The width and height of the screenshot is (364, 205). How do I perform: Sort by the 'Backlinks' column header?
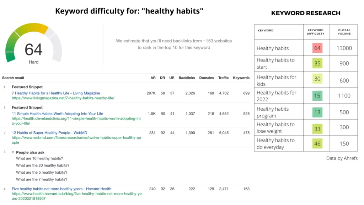187,78
